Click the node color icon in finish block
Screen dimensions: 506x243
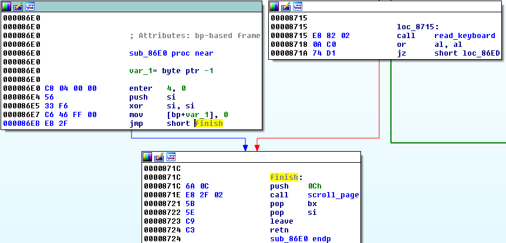(148, 157)
